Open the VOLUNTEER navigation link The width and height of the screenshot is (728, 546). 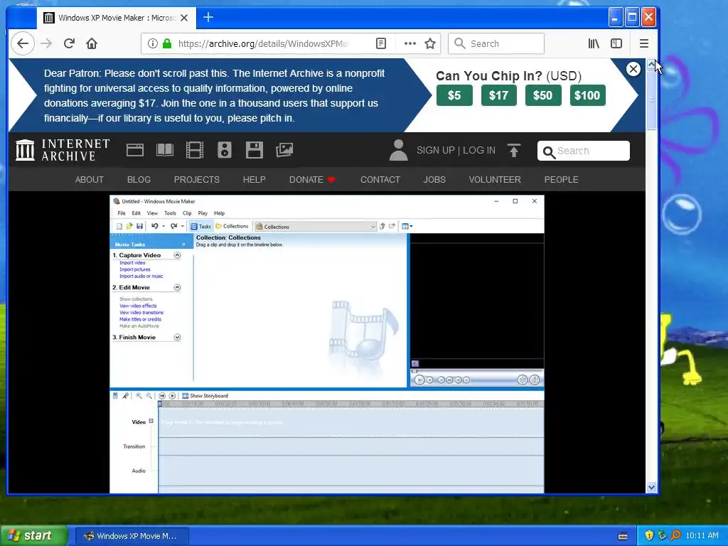click(495, 180)
